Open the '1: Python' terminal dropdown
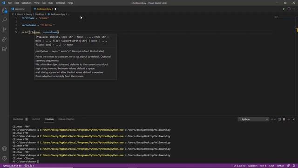 (253, 119)
